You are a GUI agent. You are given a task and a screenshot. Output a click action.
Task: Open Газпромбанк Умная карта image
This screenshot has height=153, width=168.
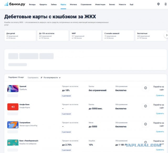click(x=13, y=125)
